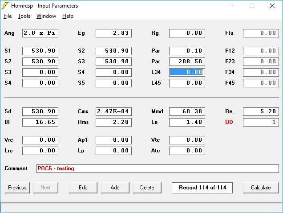Viewport: 283px width, 213px height.
Task: Click the Comment text box
Action: (158, 168)
